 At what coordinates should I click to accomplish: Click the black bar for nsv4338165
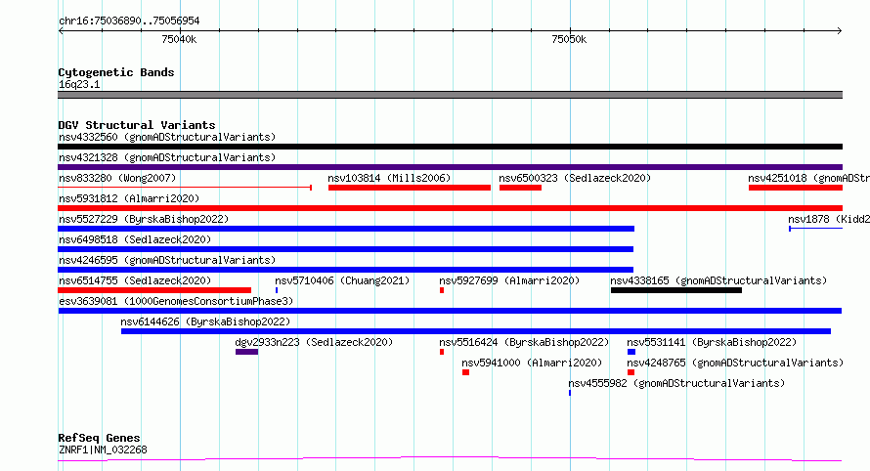(x=676, y=290)
